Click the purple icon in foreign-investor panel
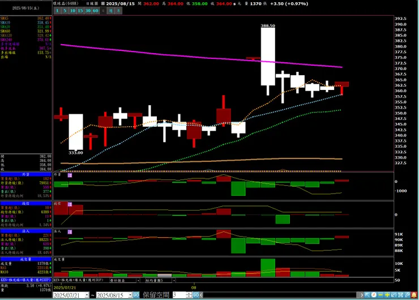Viewport: 419px width, 300px height. point(70,175)
